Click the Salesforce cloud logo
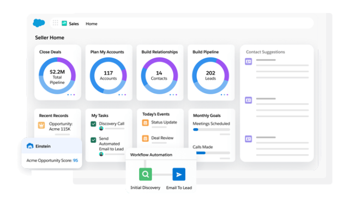The height and width of the screenshot is (200, 349). coord(39,23)
